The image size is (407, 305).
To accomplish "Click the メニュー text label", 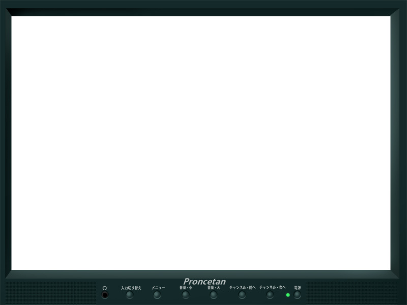I will [158, 288].
